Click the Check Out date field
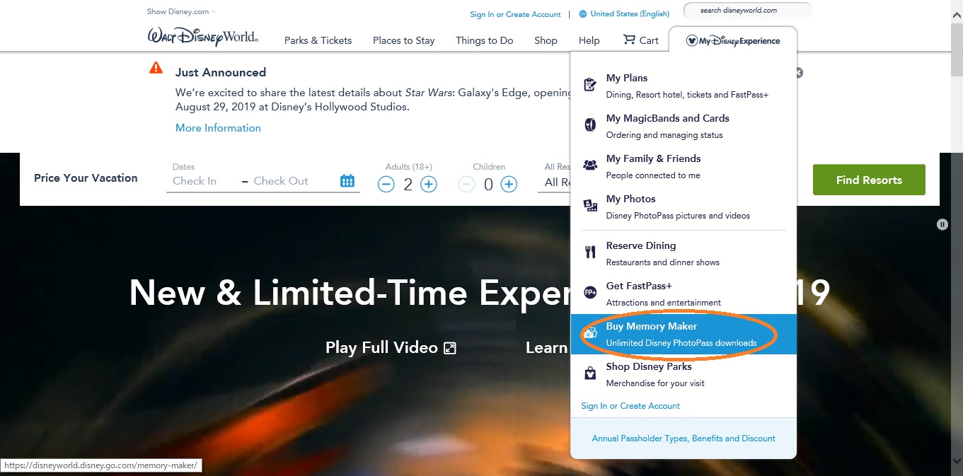Screen dimensions: 963x476 pyautogui.click(x=294, y=181)
